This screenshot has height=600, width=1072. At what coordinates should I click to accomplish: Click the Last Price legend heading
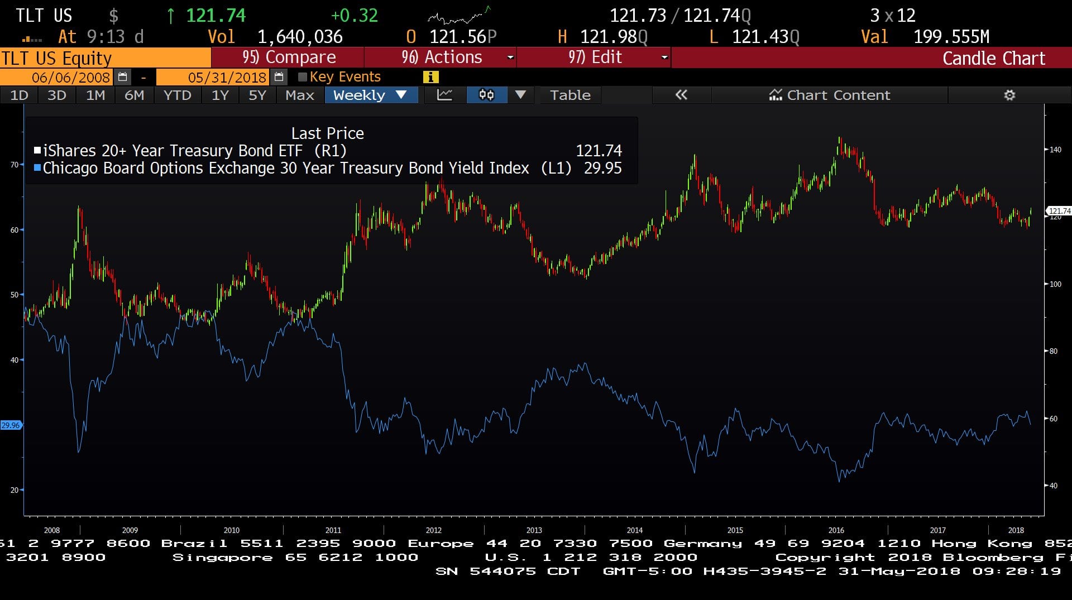coord(327,133)
